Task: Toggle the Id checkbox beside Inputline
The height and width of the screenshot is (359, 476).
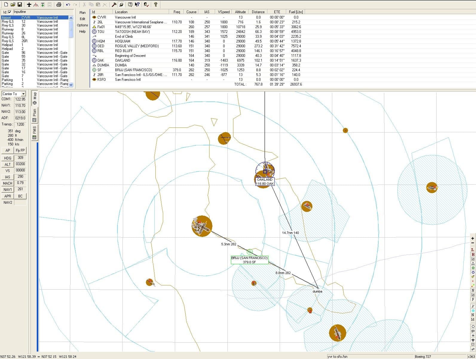Action: 10,12
